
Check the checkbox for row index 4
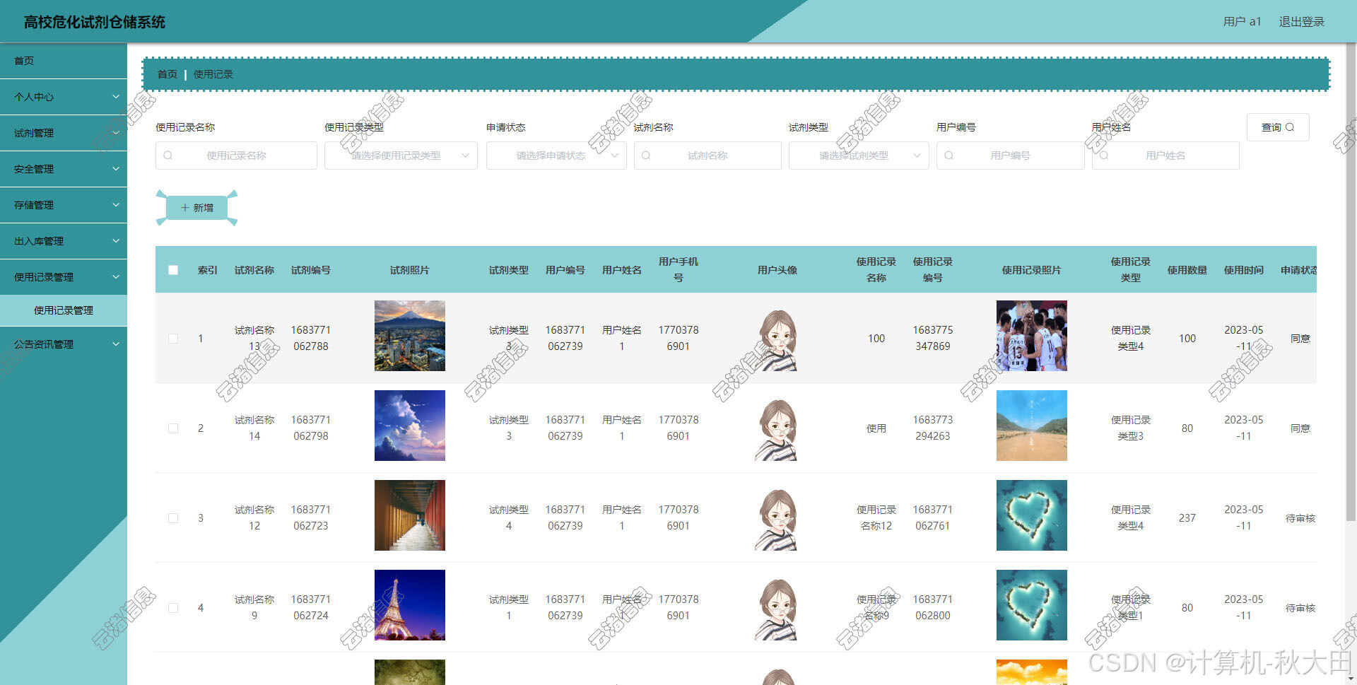(173, 608)
